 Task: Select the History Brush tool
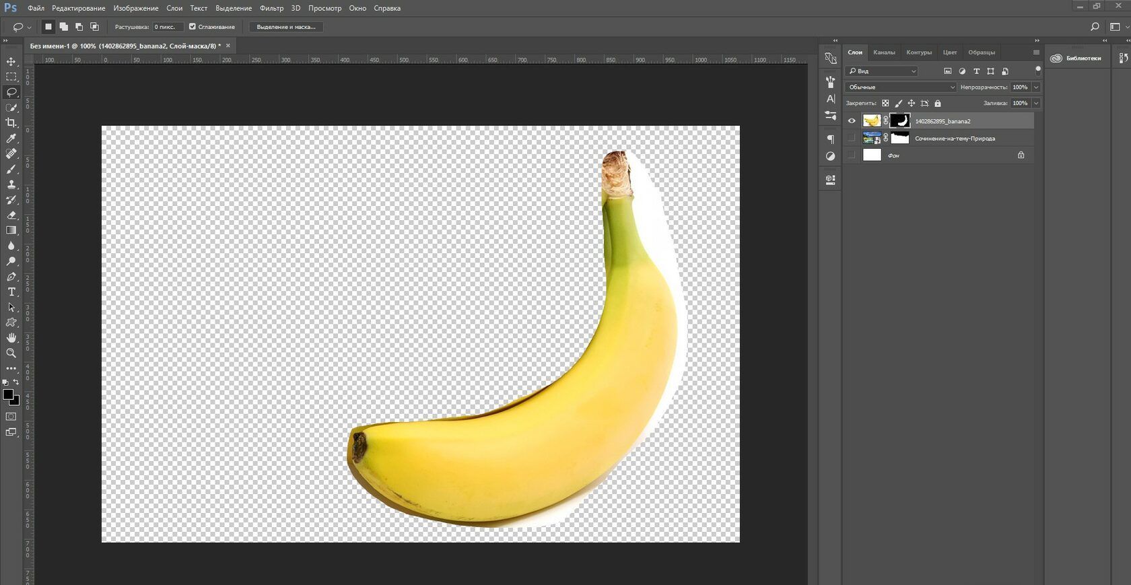pos(11,200)
